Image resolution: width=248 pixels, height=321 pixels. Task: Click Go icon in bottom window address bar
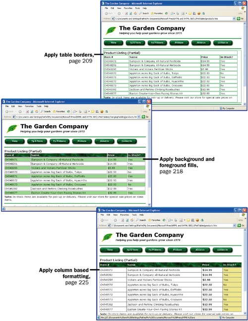pyautogui.click(x=239, y=226)
